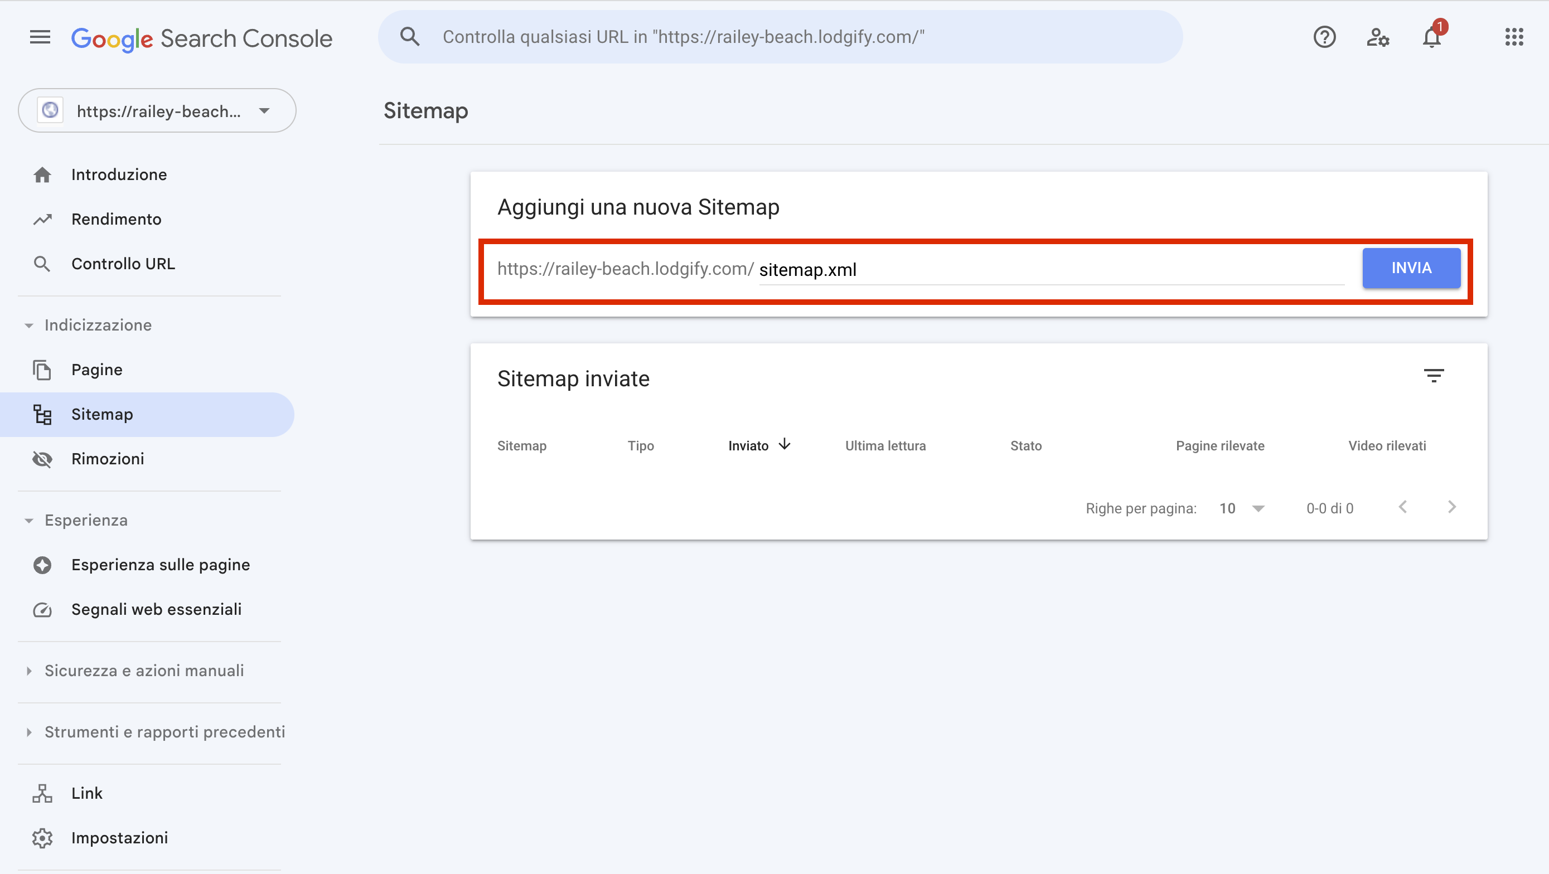Viewport: 1549px width, 874px height.
Task: Sort by Ultima lettura column header
Action: pos(885,446)
